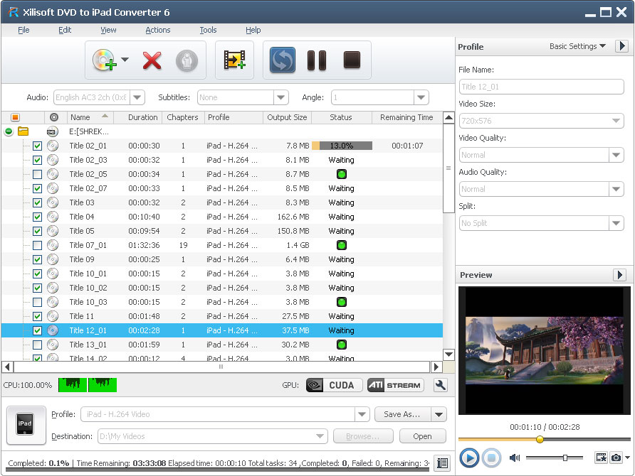This screenshot has height=476, width=635.
Task: Enable the Title 02_05 checkbox
Action: 36,174
